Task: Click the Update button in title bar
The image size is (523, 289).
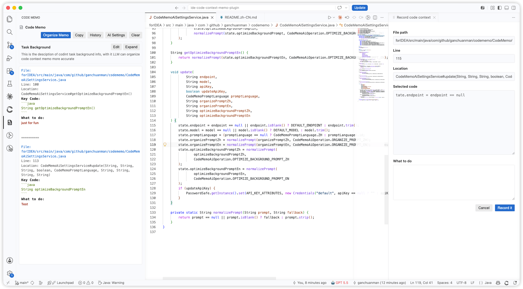Action: (x=360, y=8)
